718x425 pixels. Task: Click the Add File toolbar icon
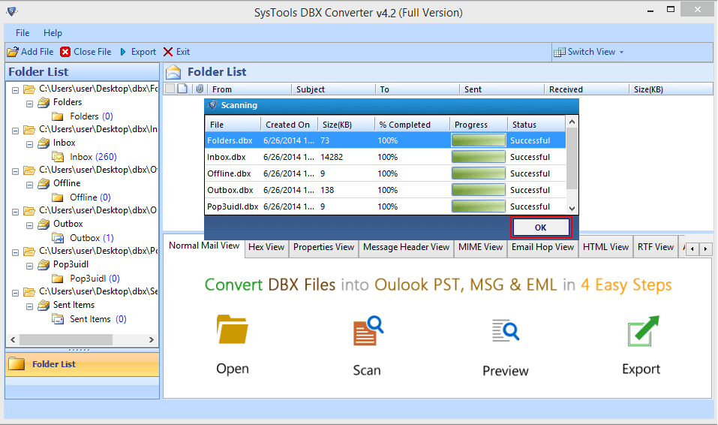(13, 52)
